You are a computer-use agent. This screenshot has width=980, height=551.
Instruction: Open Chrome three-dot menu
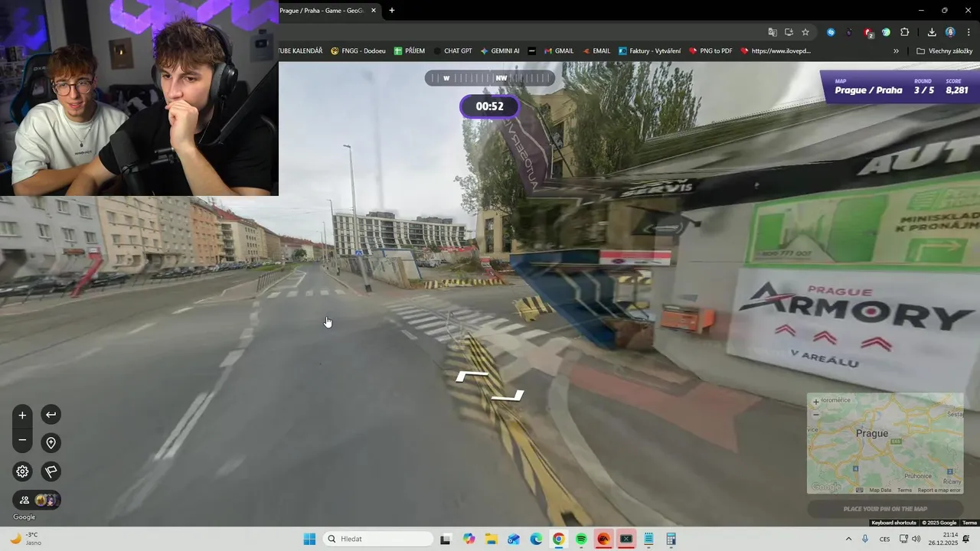coord(969,32)
